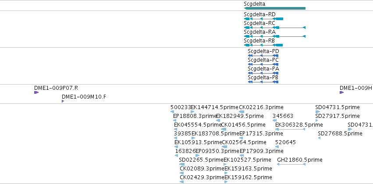
Task: Click the DME1-009P07.R purple arrow marker
Action: (x=36, y=92)
